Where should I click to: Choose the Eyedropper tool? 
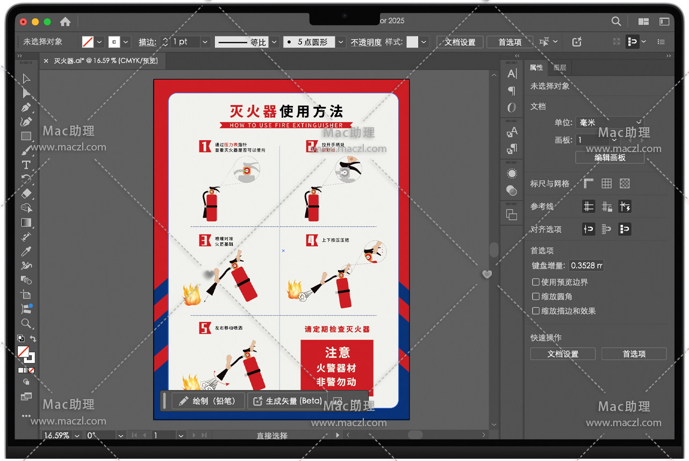[x=26, y=251]
